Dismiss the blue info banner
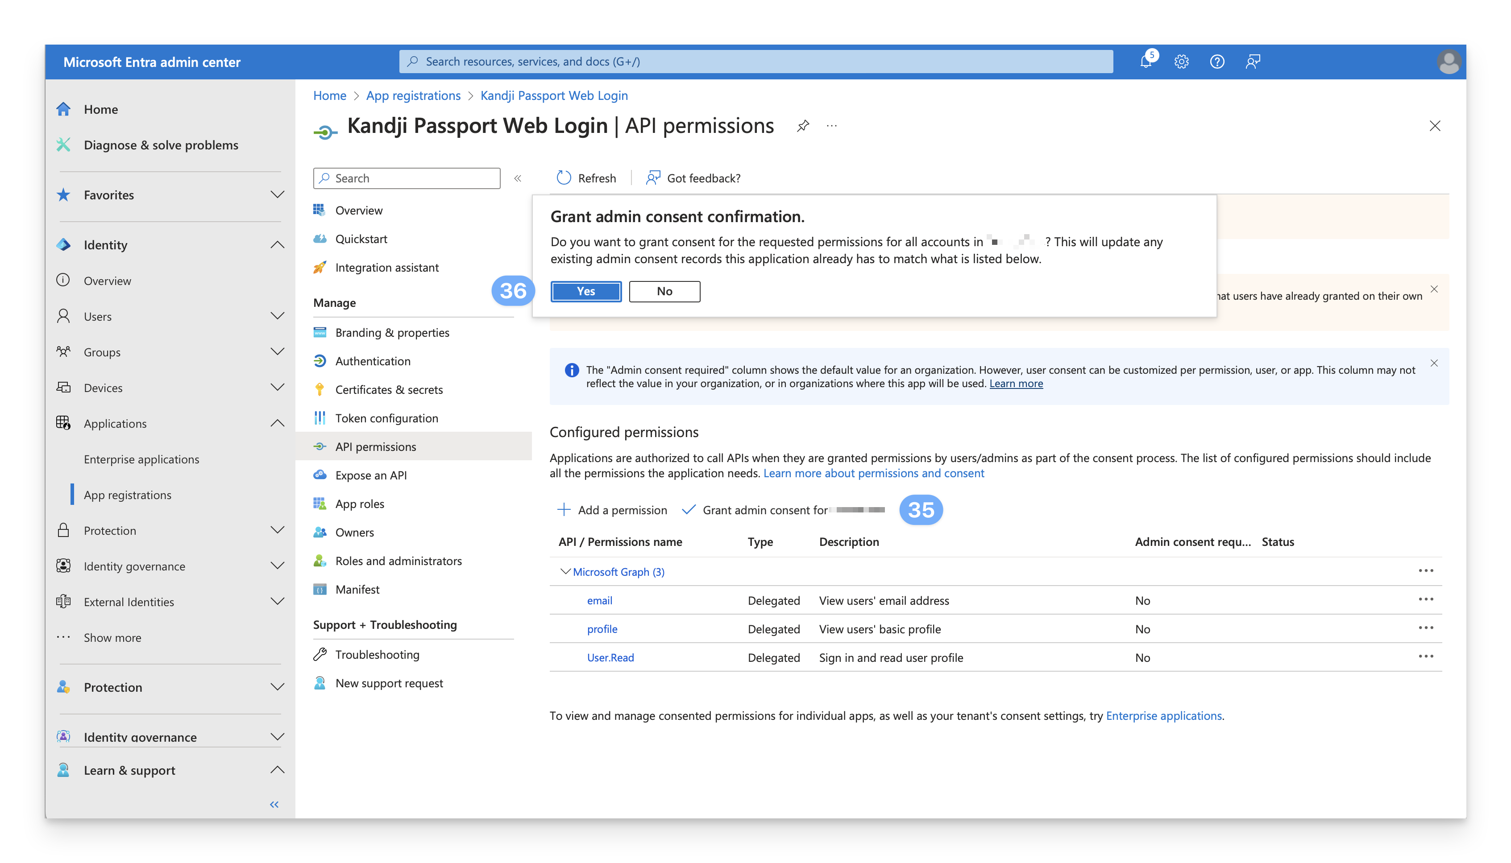The width and height of the screenshot is (1511, 863). point(1434,363)
